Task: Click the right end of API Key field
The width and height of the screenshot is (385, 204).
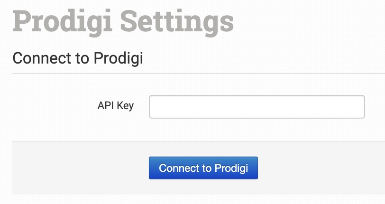Action: point(358,107)
